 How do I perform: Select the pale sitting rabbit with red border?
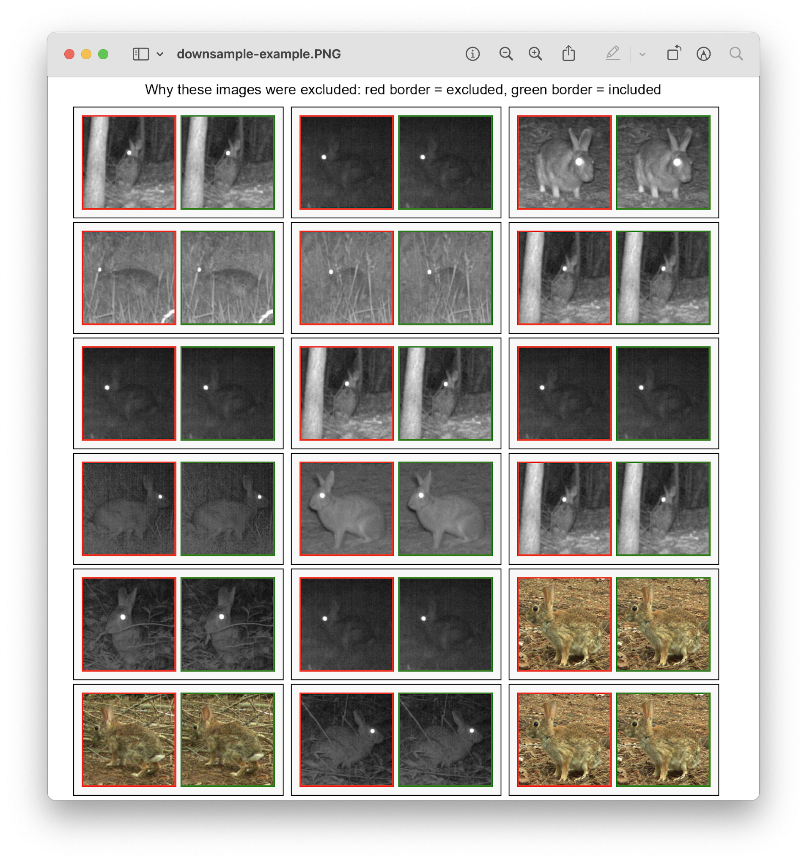(x=346, y=508)
